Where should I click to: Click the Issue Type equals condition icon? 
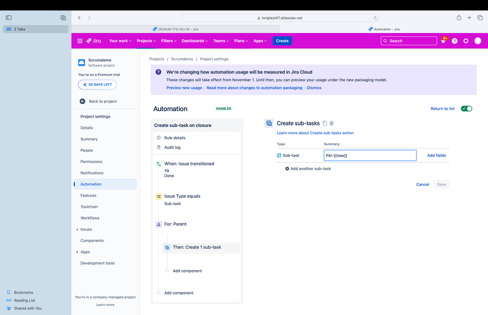click(159, 197)
